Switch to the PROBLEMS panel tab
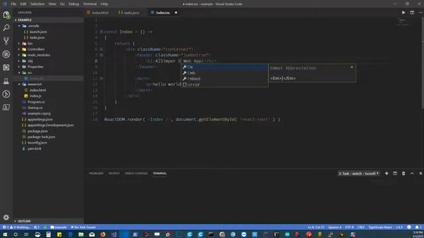 (x=96, y=173)
